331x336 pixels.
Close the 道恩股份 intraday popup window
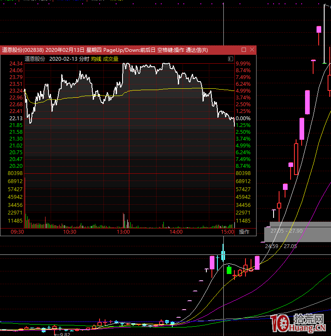click(252, 50)
